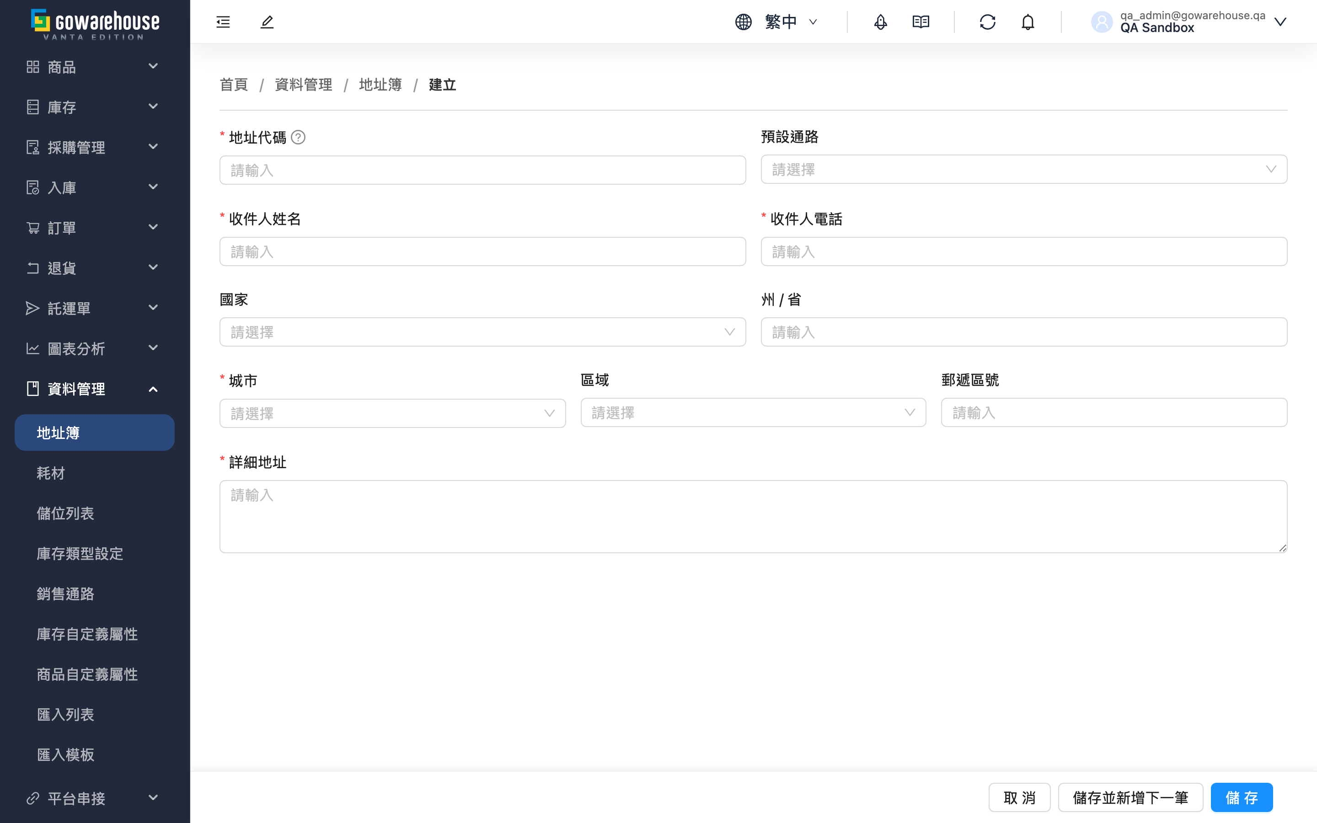Click the pencil edit icon in the header
Screen dimensions: 1317x823
pyautogui.click(x=267, y=22)
